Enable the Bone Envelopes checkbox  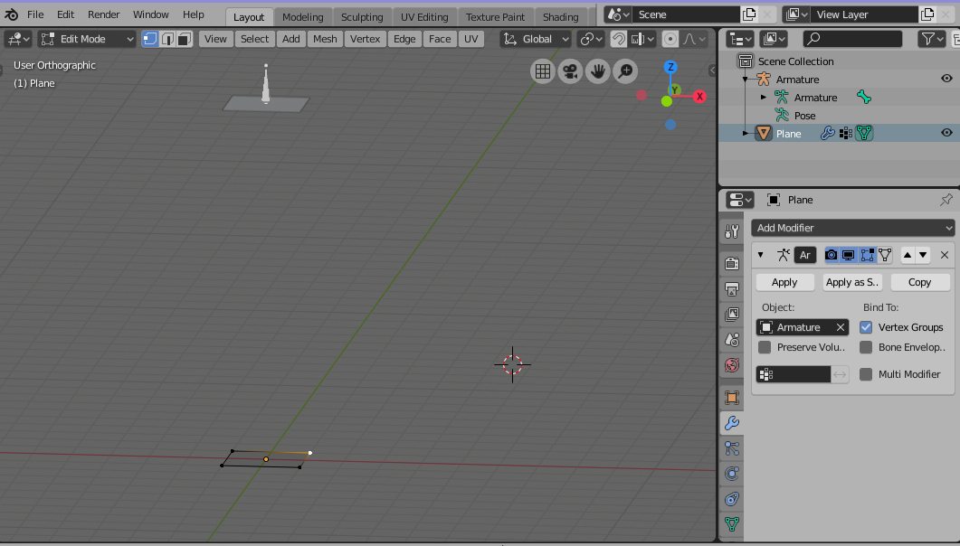tap(866, 347)
